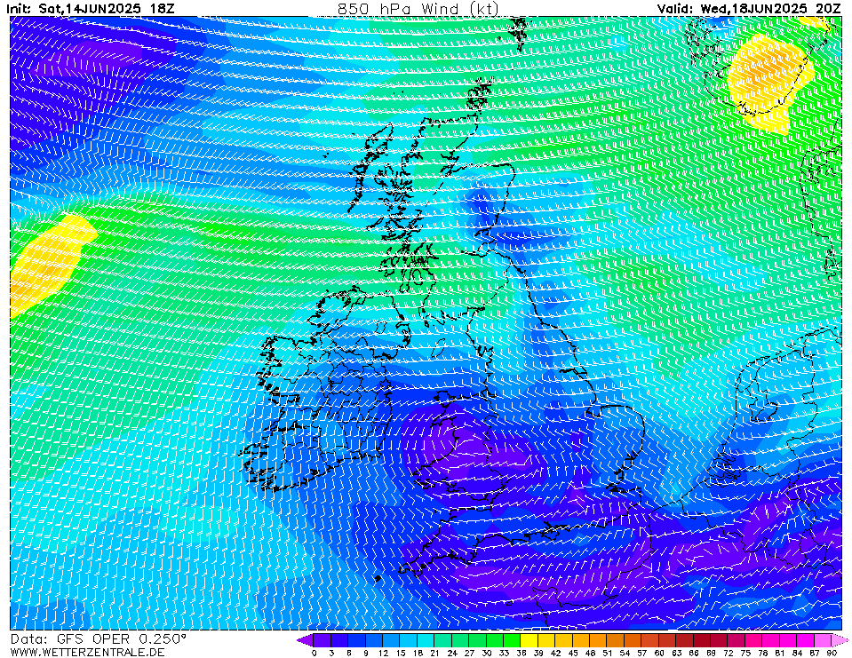Click the "36" label on the color scale

522,653
